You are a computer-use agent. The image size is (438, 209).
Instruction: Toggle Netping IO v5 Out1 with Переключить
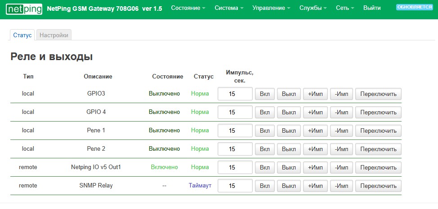coord(378,167)
